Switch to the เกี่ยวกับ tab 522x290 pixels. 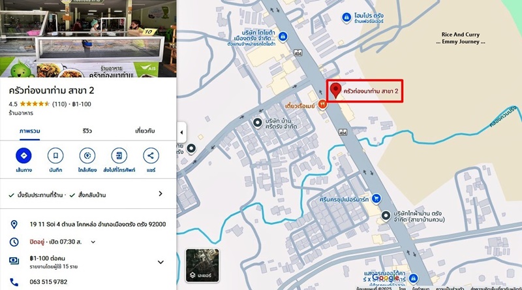pyautogui.click(x=145, y=131)
